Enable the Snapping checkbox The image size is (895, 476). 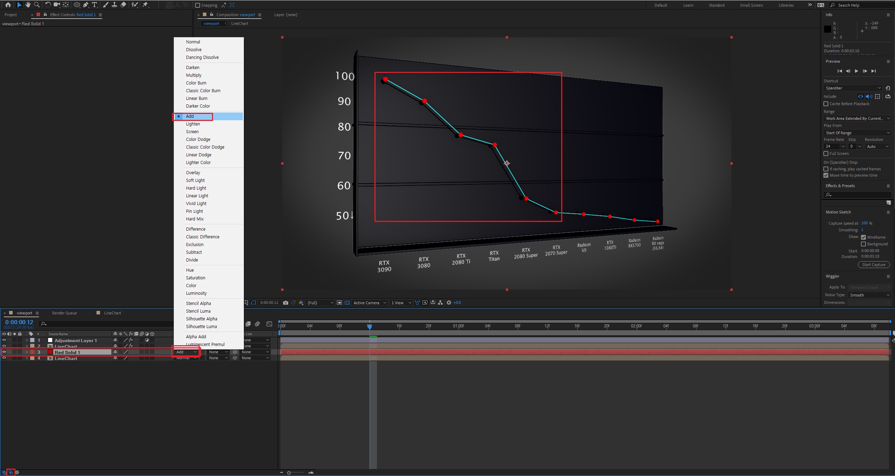198,5
